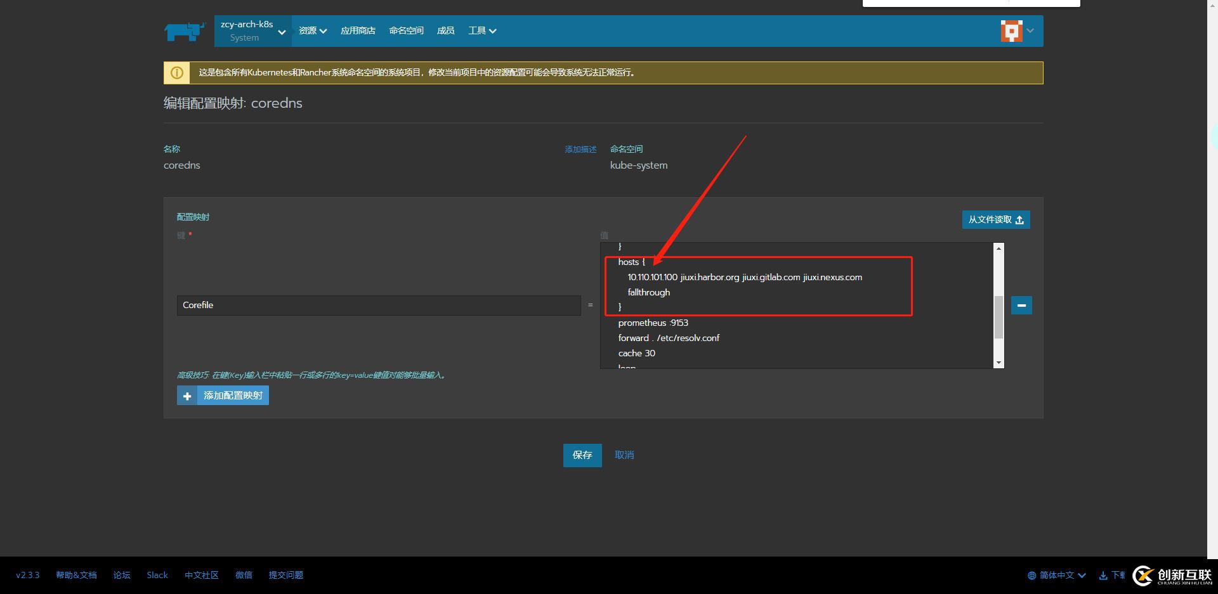This screenshot has height=594, width=1218.
Task: Expand the 简体中文 language selector
Action: point(1056,575)
